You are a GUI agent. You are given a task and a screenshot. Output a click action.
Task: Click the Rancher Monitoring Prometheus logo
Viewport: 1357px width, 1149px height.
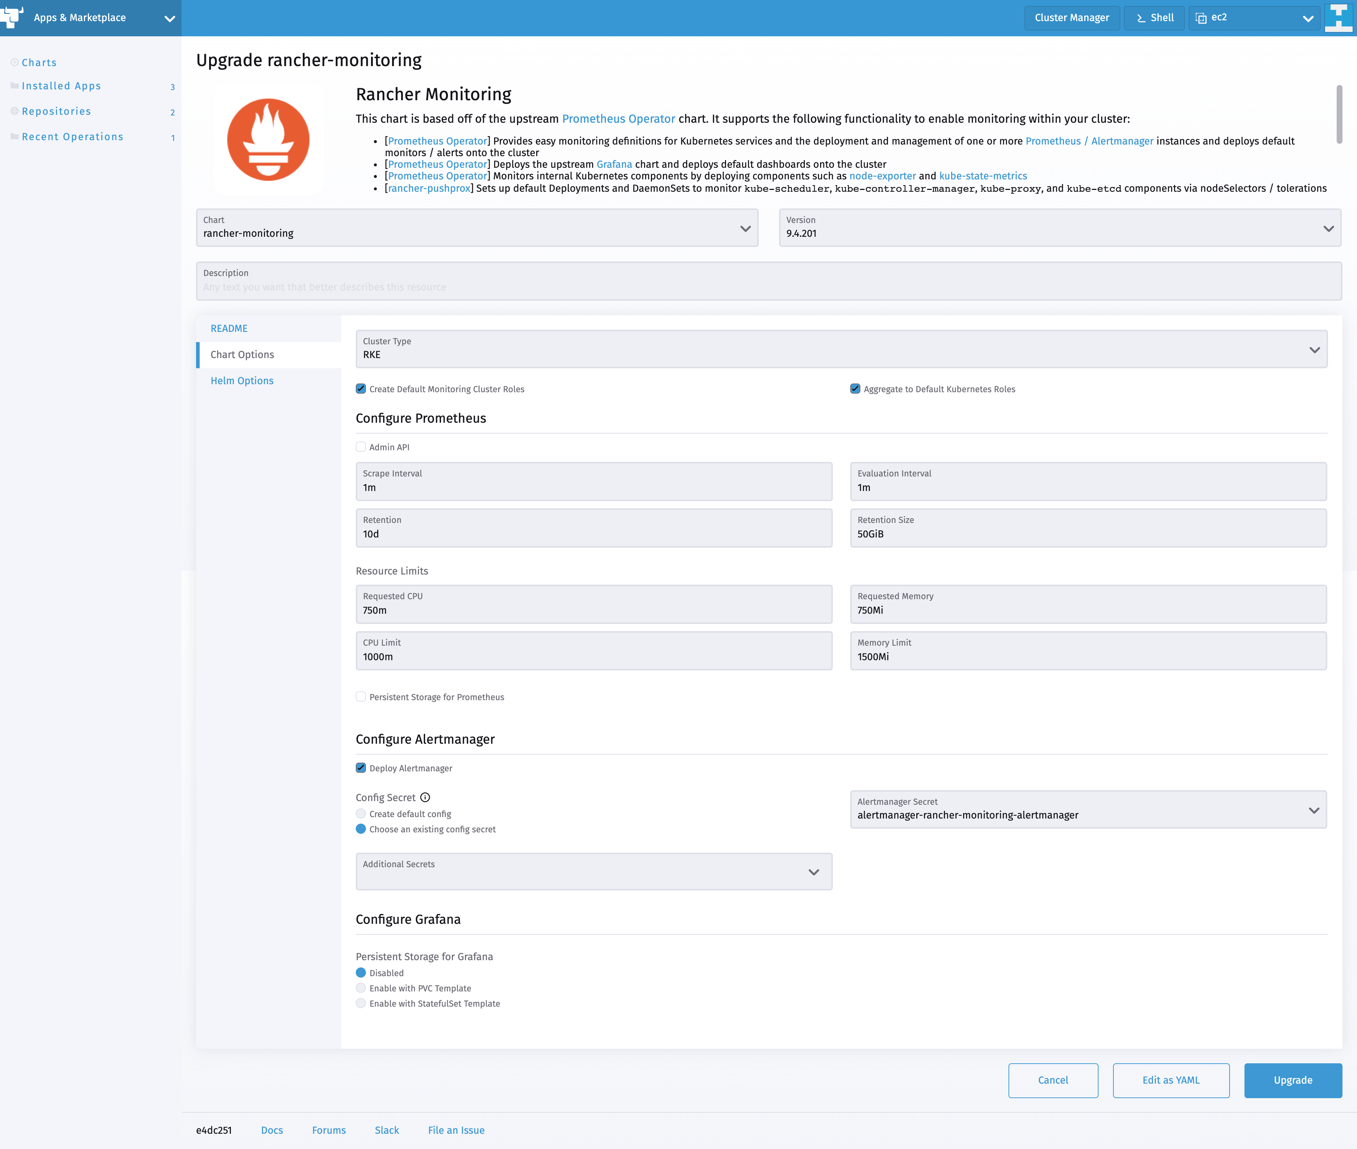268,139
